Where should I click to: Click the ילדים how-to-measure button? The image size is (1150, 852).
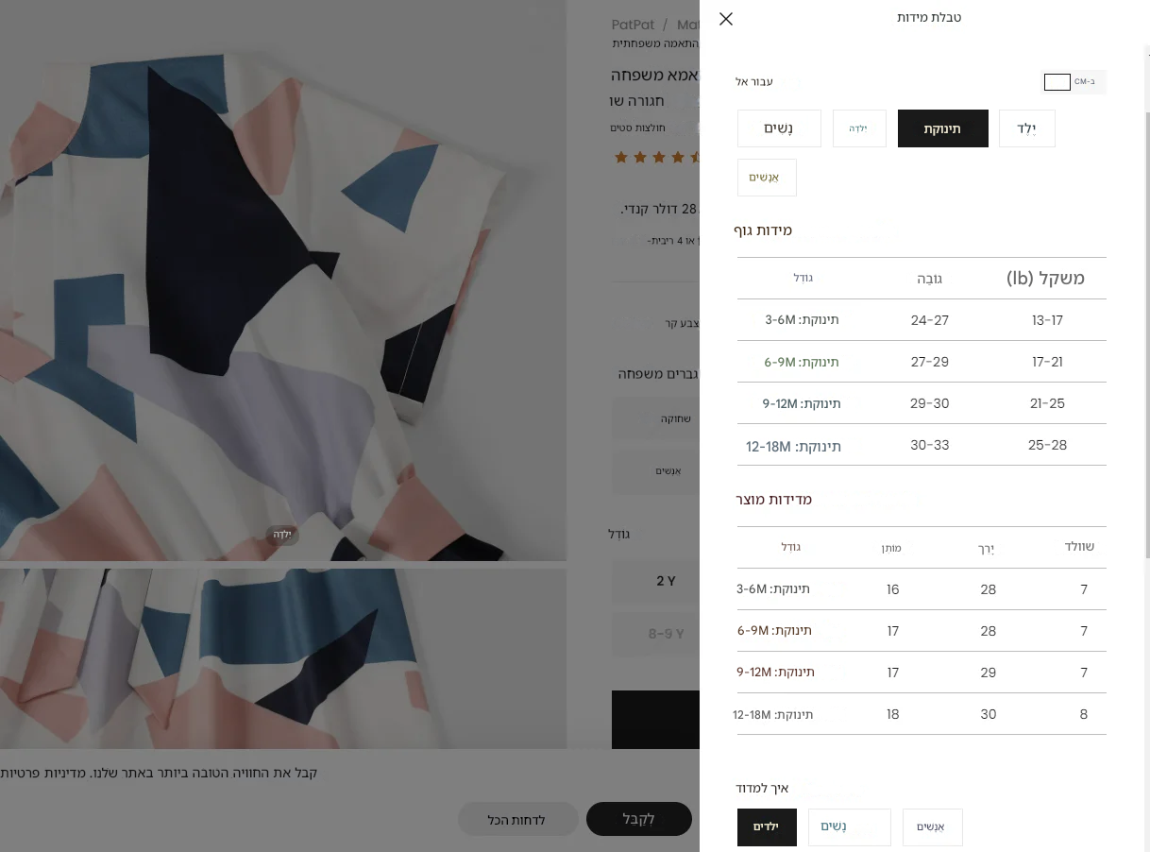click(767, 827)
